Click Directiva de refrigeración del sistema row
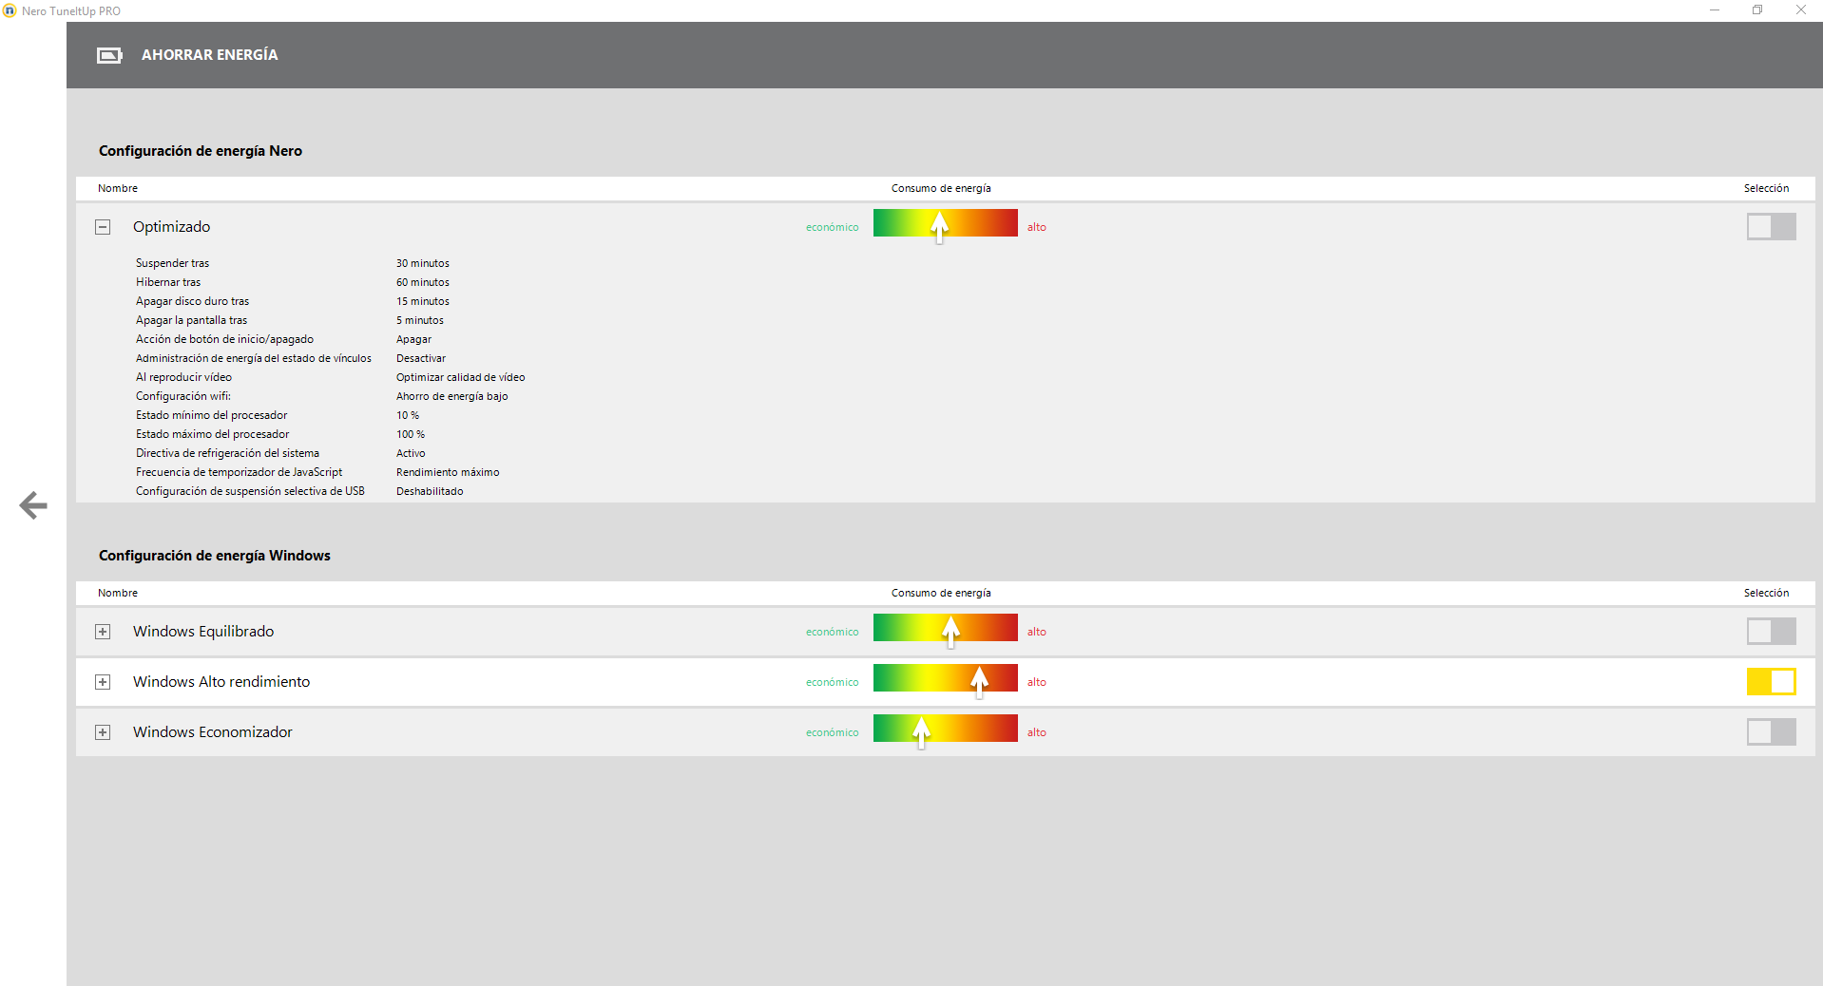Screen dimensions: 1823x986 point(280,453)
